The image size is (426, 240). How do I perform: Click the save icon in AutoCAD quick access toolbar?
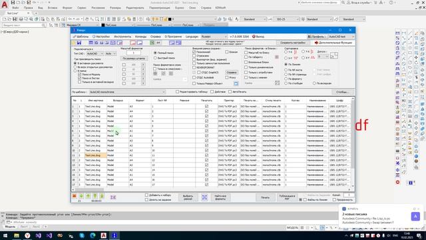point(13,3)
